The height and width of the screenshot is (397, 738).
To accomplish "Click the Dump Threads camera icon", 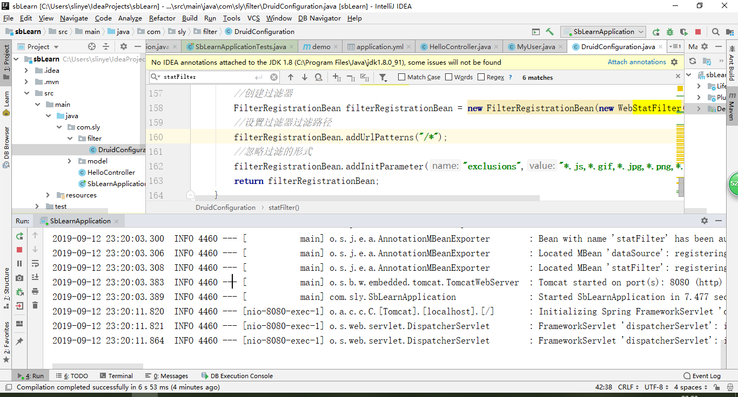I will 19,278.
